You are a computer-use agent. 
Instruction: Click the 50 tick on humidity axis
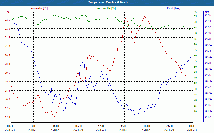pos(195,67)
